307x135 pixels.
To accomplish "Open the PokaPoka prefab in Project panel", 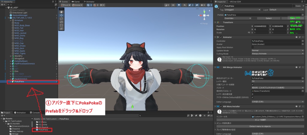I will tap(42, 130).
